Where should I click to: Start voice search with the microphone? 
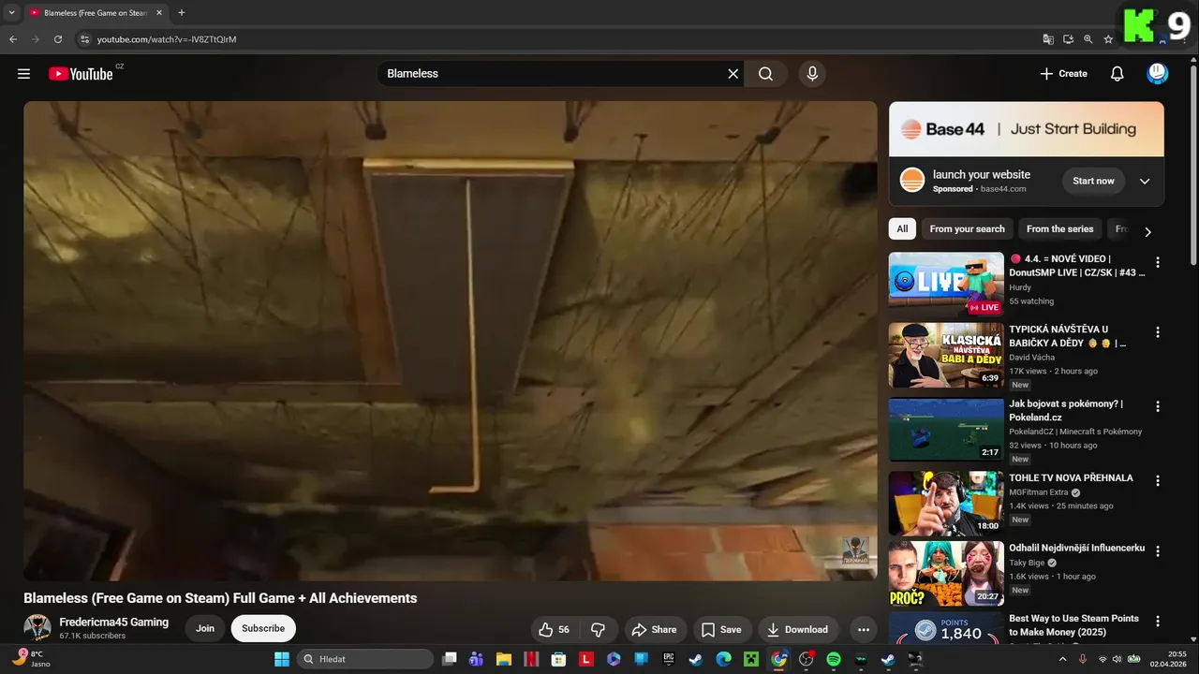click(x=812, y=74)
